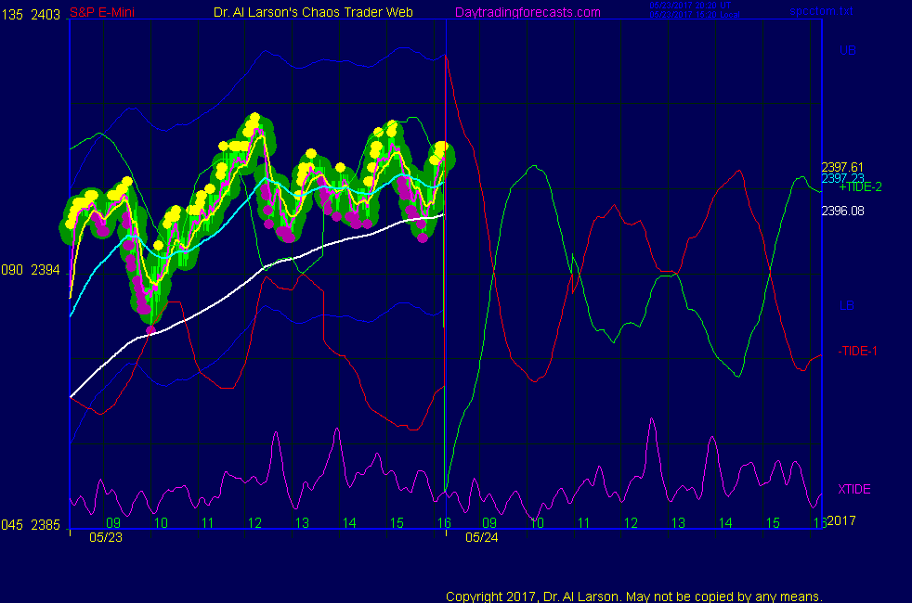The image size is (912, 603).
Task: Open the Daytradingforecasts.com link
Action: coord(528,12)
